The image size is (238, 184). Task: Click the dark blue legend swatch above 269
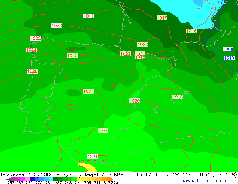click(x=32, y=179)
